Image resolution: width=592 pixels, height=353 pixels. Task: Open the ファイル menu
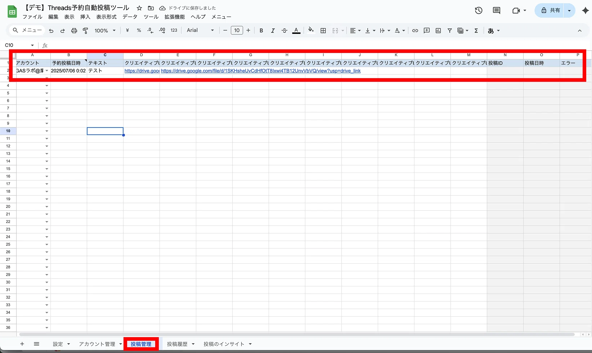coord(32,17)
